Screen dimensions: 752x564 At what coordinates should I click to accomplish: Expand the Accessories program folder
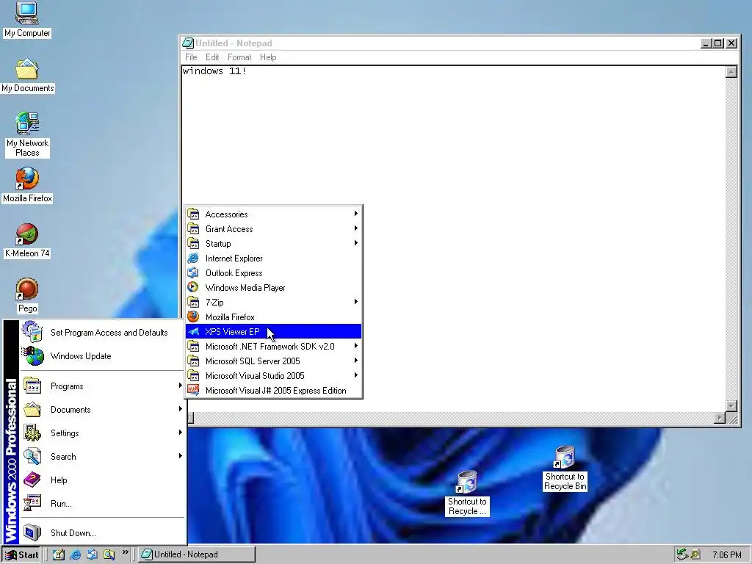pyautogui.click(x=273, y=214)
